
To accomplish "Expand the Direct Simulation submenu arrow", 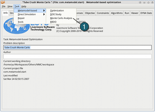I will pos(44,14).
